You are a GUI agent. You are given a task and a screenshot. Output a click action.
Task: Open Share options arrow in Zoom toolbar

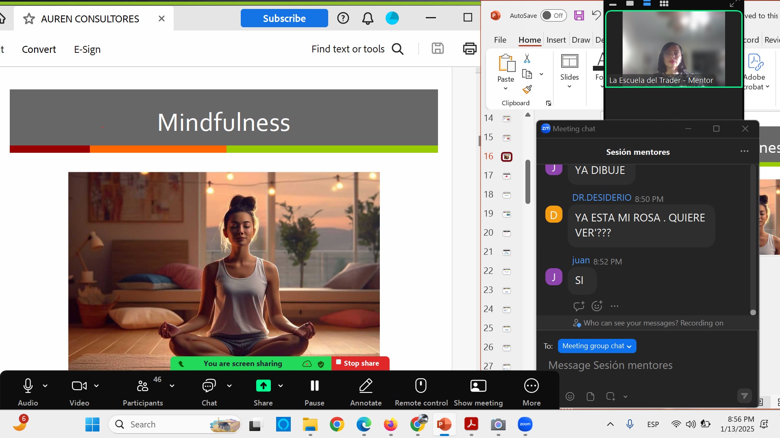(x=281, y=386)
